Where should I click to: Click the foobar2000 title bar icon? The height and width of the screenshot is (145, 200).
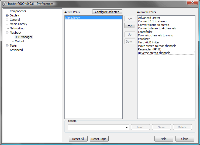4,4
